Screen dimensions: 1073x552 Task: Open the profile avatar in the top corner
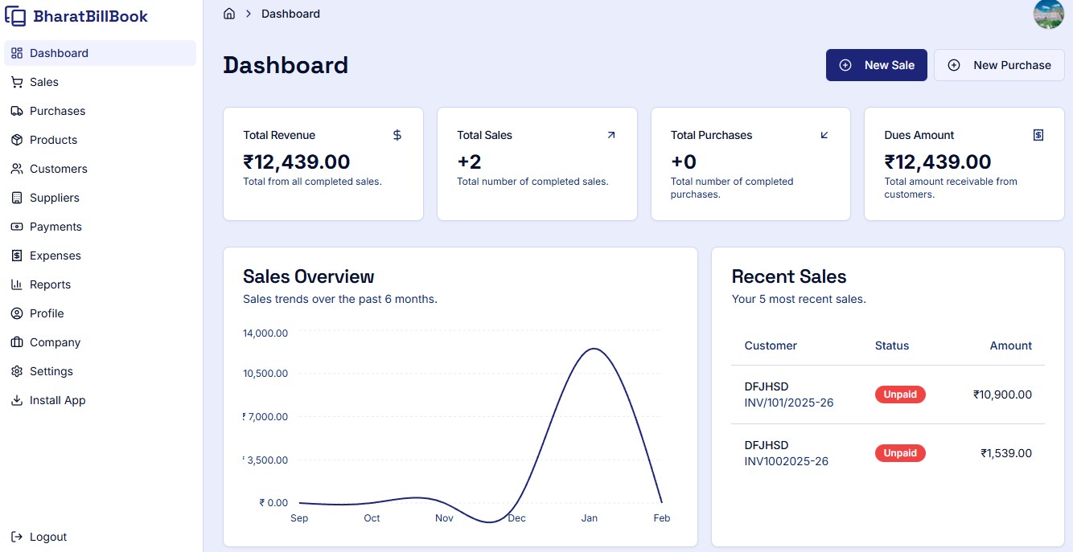1048,14
